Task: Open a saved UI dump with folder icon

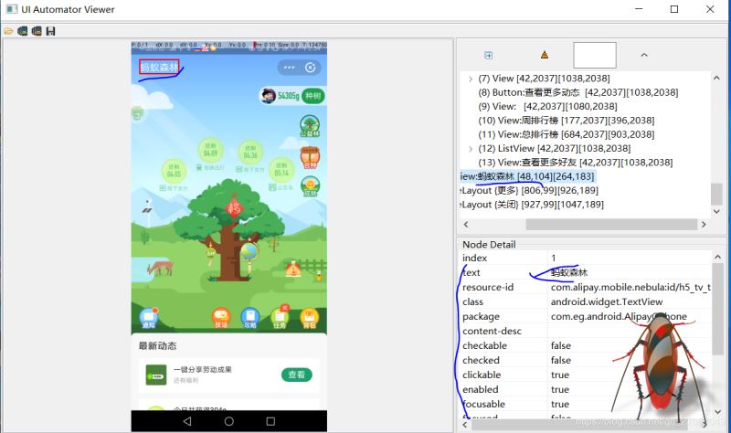Action: 8,31
